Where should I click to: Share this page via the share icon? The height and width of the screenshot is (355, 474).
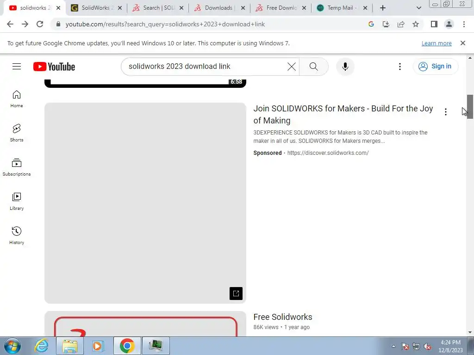click(401, 24)
